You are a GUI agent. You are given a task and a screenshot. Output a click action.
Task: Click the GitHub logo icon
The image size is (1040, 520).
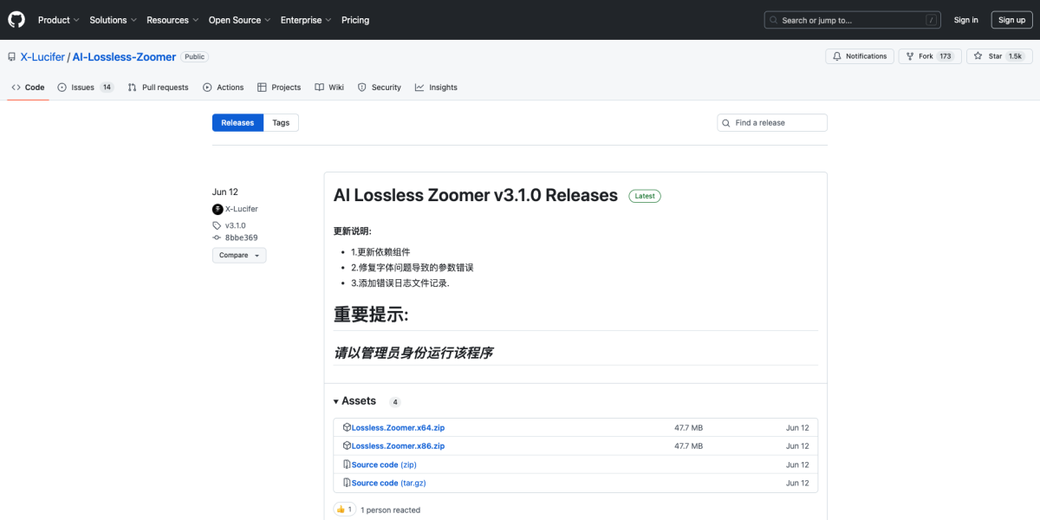tap(16, 19)
